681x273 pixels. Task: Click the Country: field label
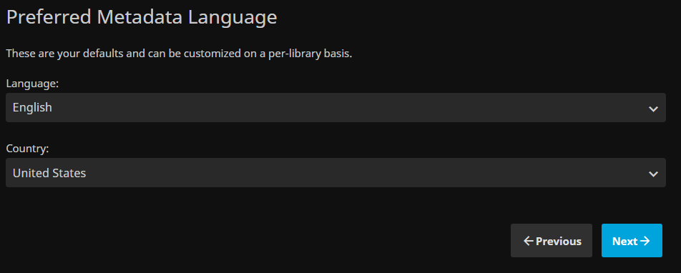(27, 149)
